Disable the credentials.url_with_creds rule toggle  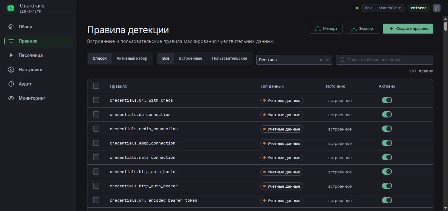387,100
